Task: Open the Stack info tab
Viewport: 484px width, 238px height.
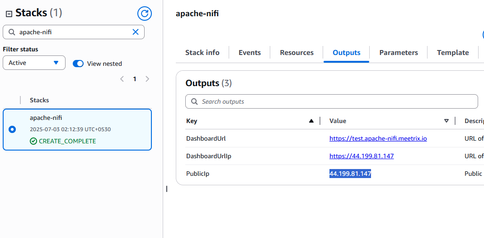Action: (202, 53)
